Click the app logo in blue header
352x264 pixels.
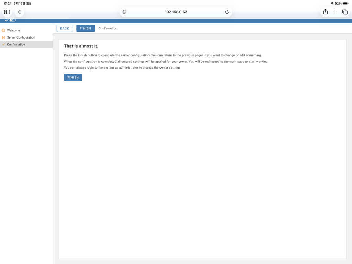(x=10, y=20)
